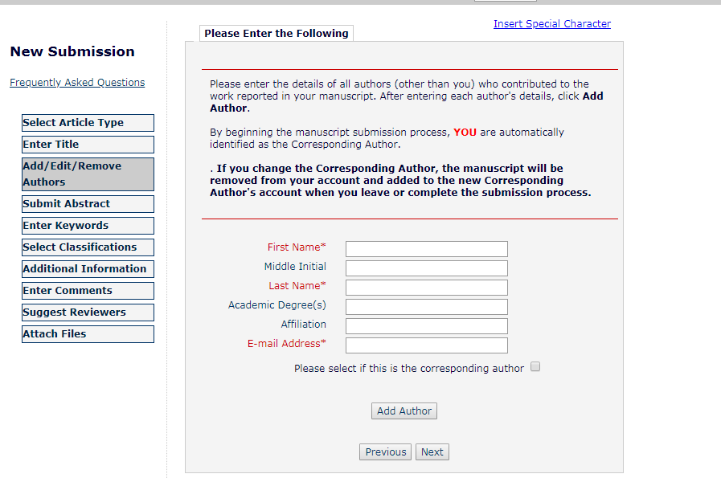Go to the Previous step

(385, 452)
